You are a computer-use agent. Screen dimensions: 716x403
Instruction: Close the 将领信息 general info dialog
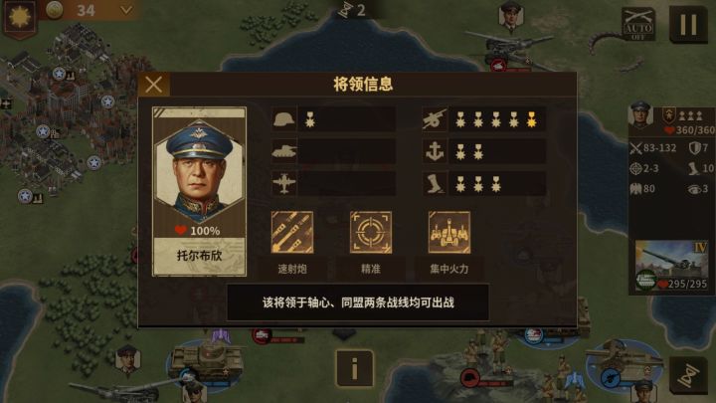point(154,85)
